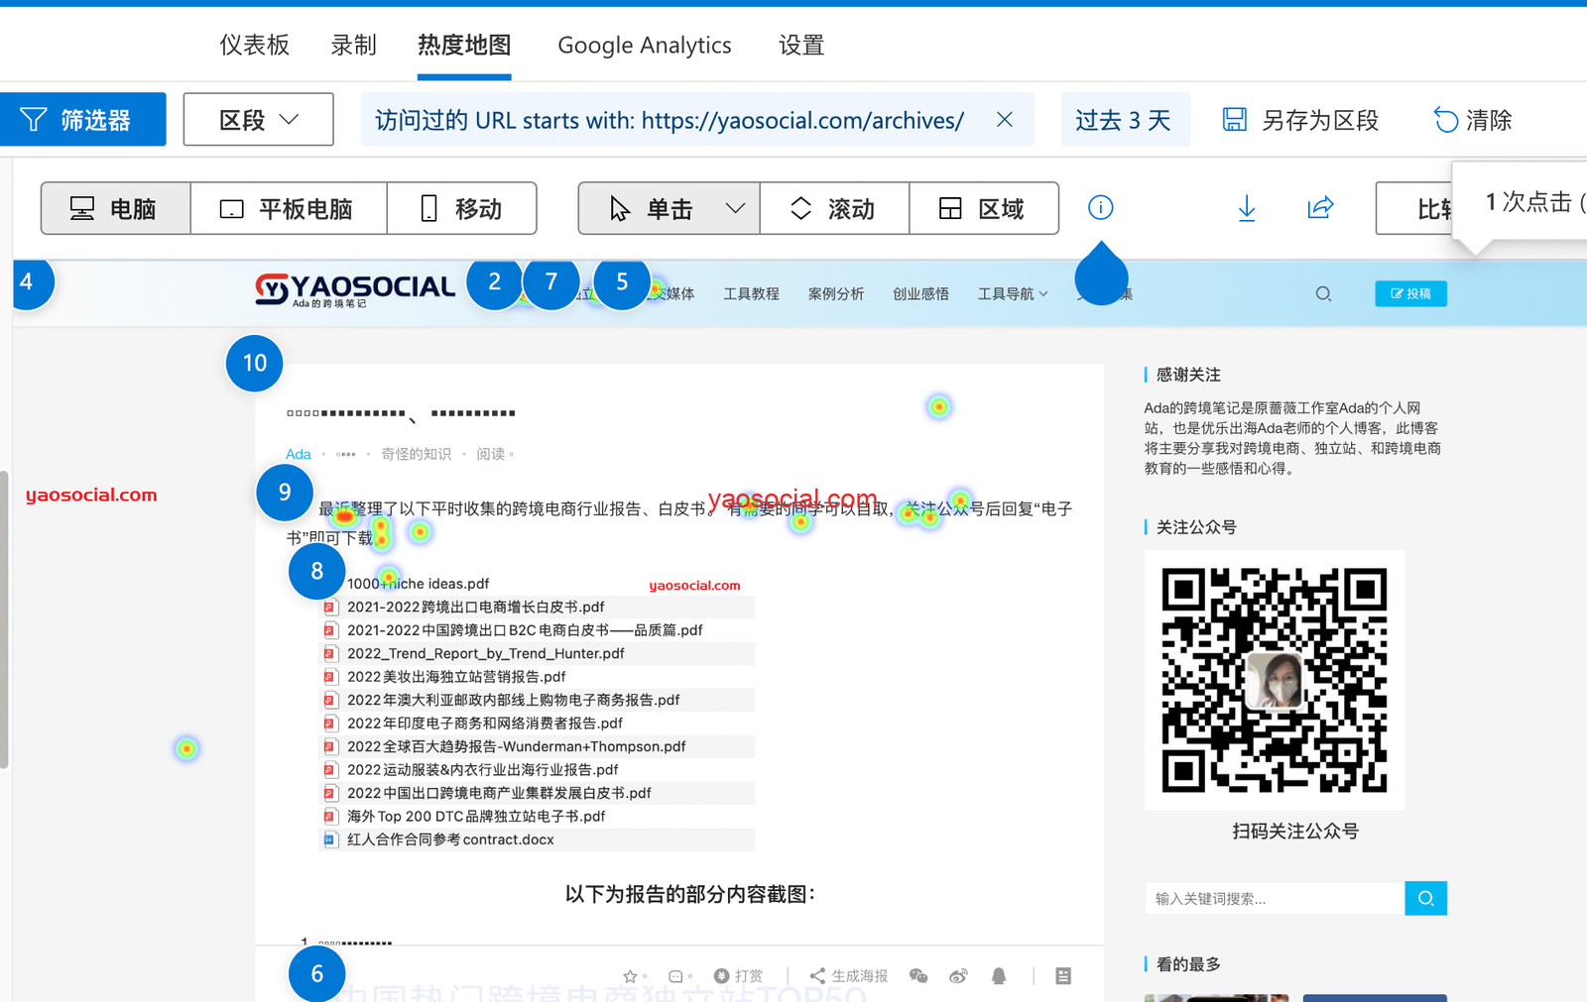Switch to the 电脑 desktop view
This screenshot has height=1002, width=1587.
pyautogui.click(x=115, y=208)
